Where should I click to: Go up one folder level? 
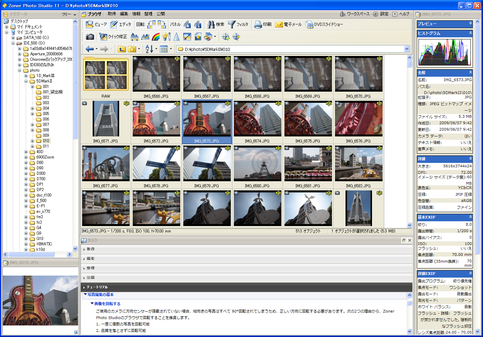[122, 49]
